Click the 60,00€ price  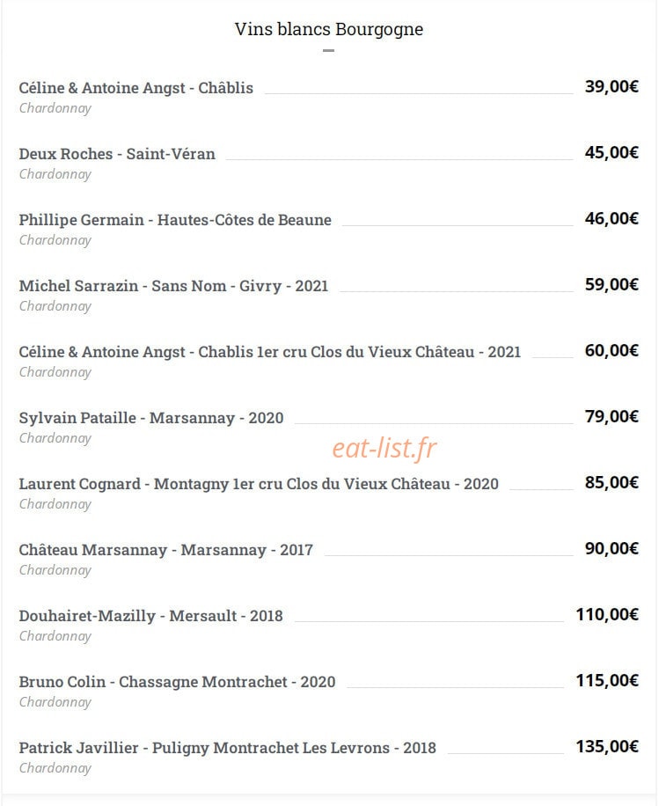click(611, 350)
